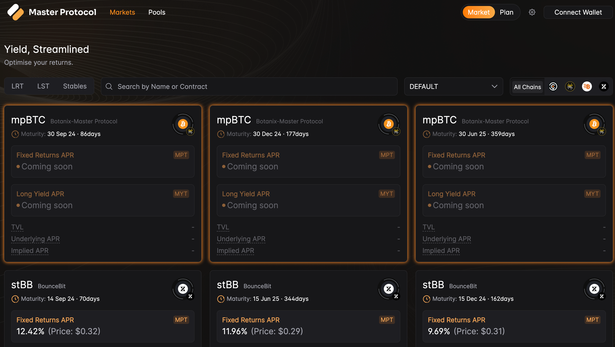Click Bitcoin token icon on 30 Jun 25 mpBTC card
The height and width of the screenshot is (347, 615).
(594, 124)
